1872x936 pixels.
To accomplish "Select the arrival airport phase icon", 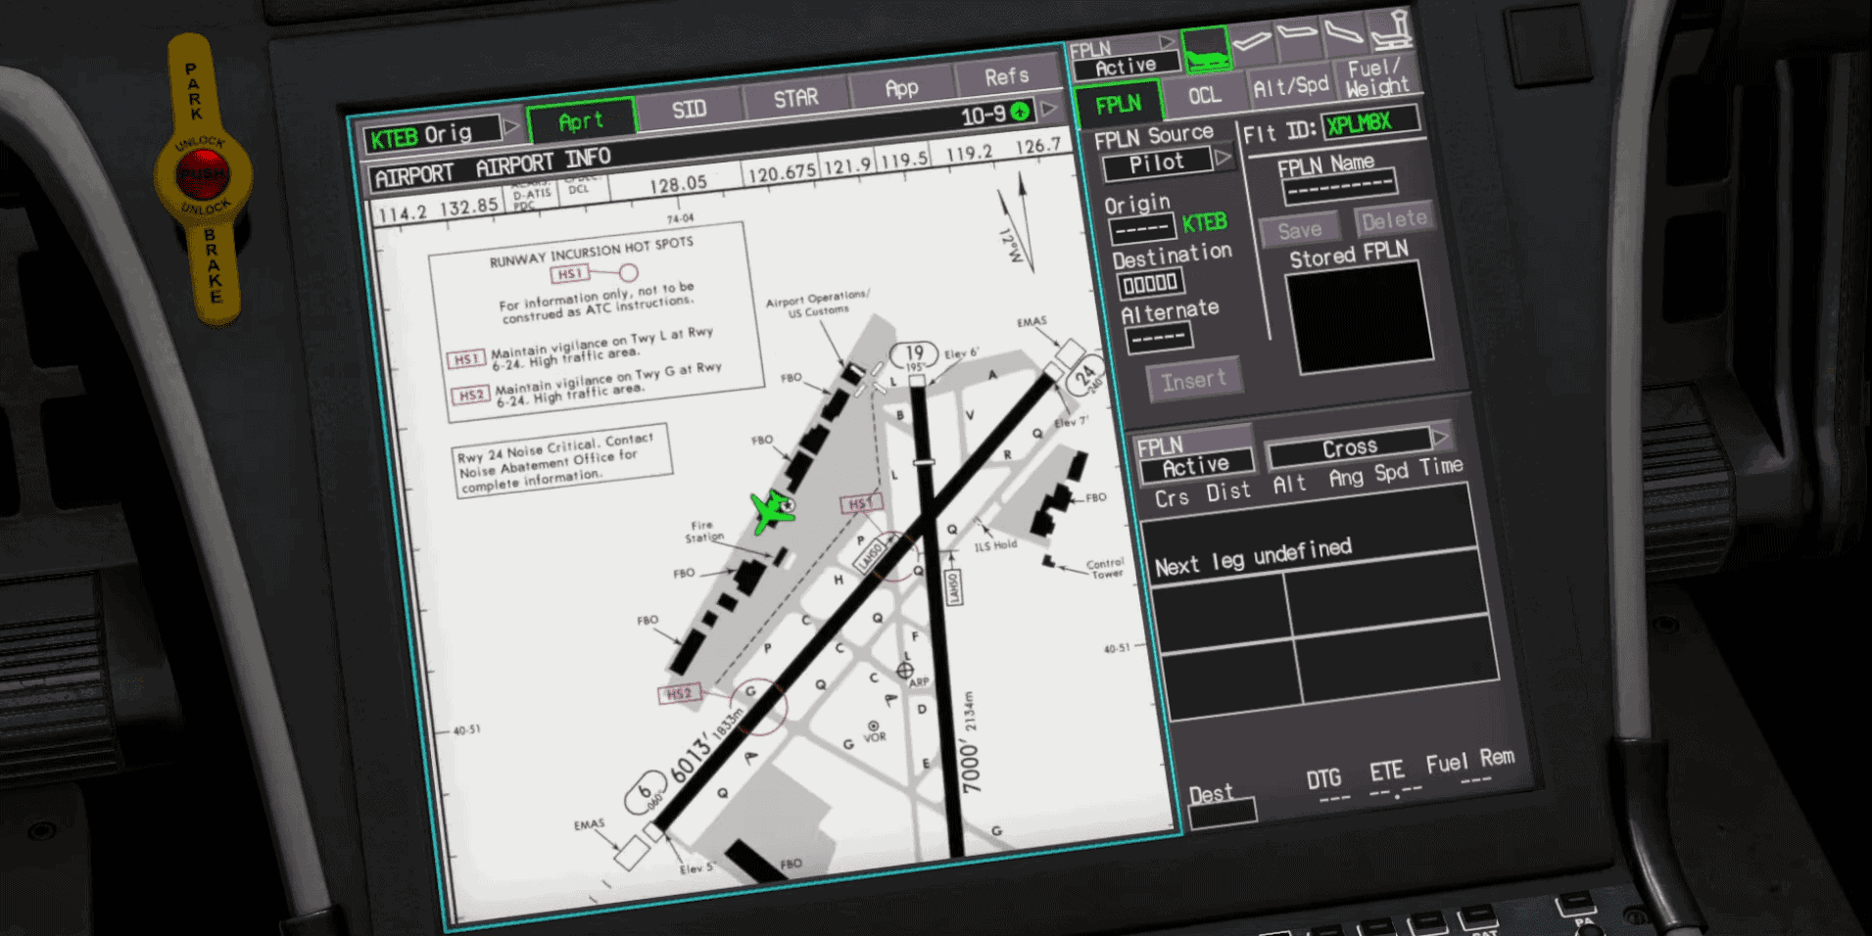I will coord(1391,30).
